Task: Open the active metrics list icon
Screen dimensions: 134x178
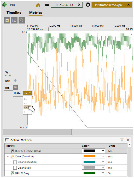Action: [14, 20]
